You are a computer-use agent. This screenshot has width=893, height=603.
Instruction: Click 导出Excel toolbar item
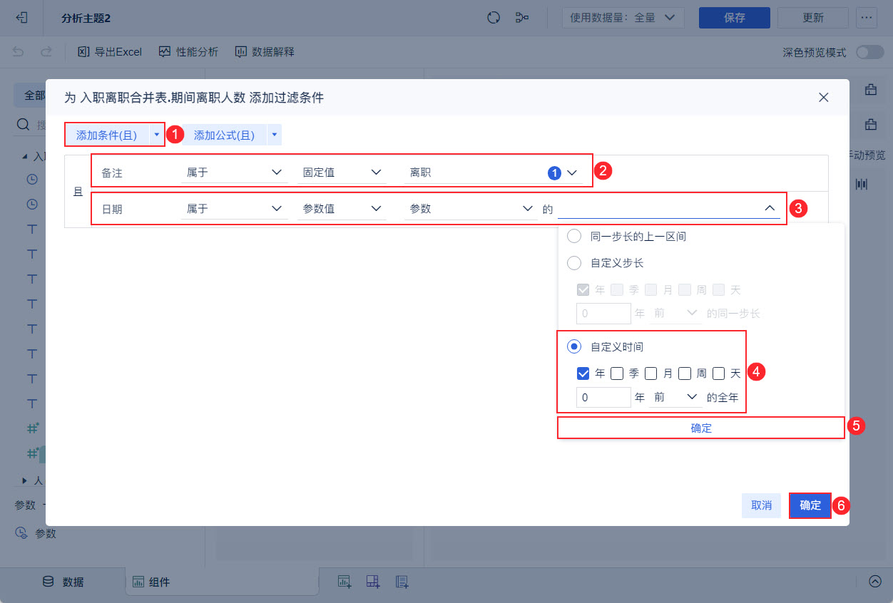coord(110,52)
